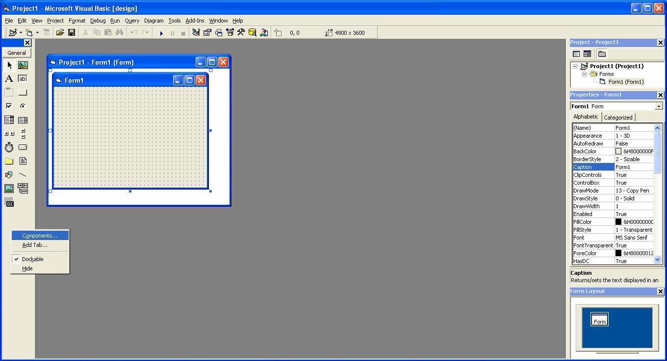Image resolution: width=667 pixels, height=361 pixels.
Task: Pick the Frame control in the toolbox
Action: click(x=9, y=92)
